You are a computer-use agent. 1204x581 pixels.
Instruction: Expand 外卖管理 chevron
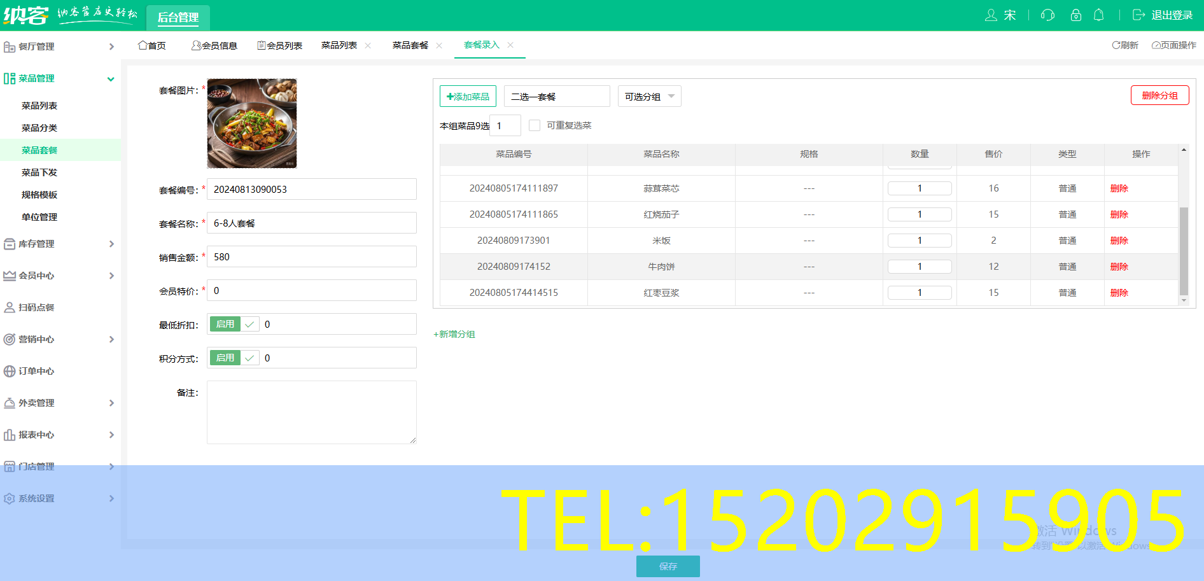tap(111, 403)
